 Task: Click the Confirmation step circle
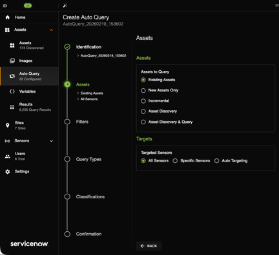click(67, 234)
